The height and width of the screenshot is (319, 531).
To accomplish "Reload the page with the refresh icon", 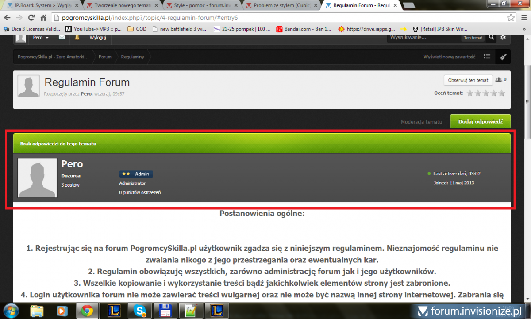I will click(x=31, y=18).
